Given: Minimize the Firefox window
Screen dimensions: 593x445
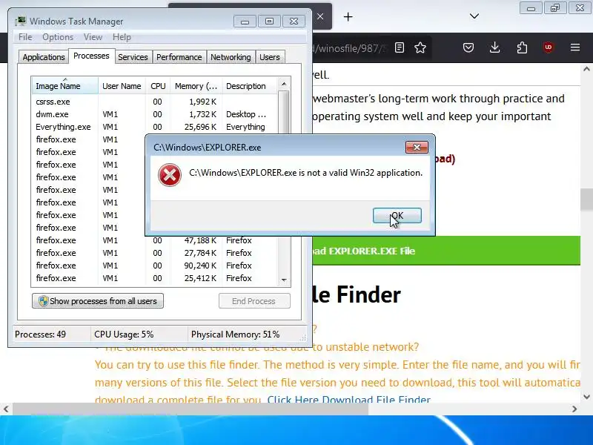Looking at the screenshot, I should (x=531, y=8).
